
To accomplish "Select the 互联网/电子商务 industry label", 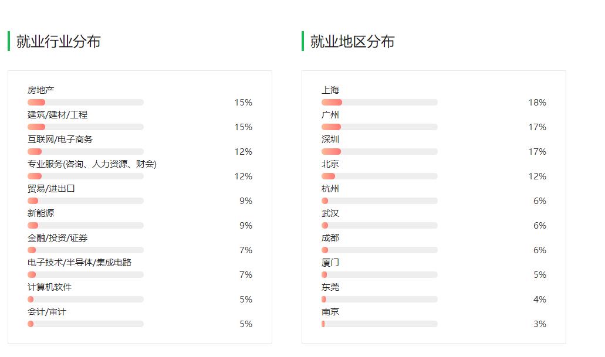I will (x=60, y=140).
